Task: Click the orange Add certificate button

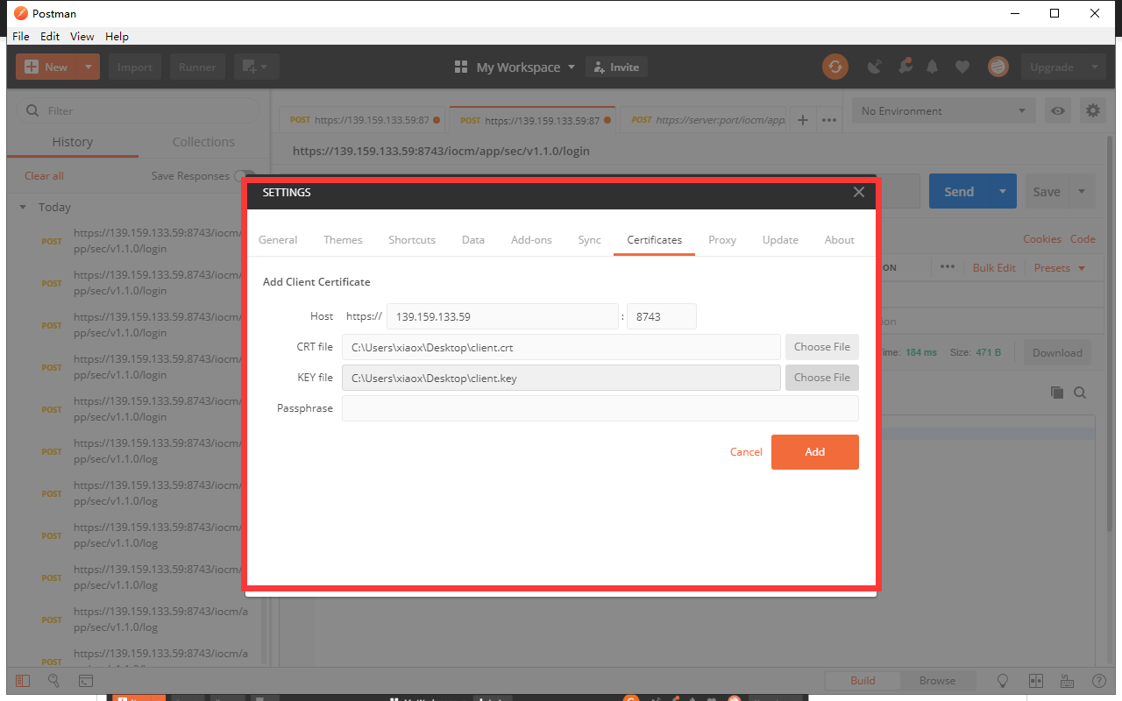Action: click(815, 452)
